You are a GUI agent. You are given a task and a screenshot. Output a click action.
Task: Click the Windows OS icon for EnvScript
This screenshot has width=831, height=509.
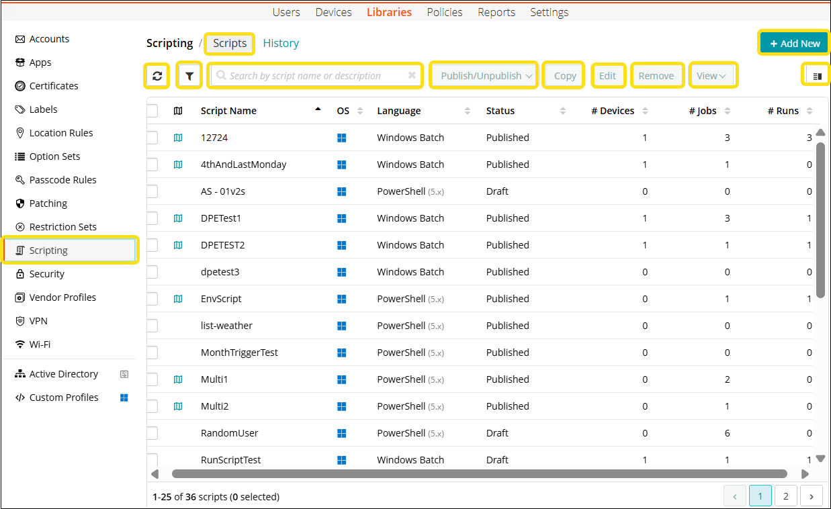point(341,299)
